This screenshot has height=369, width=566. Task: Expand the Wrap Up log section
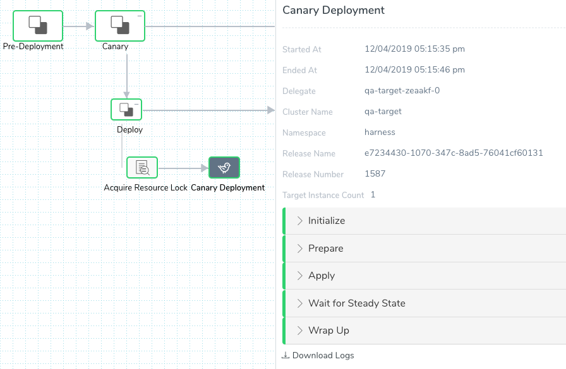424,331
